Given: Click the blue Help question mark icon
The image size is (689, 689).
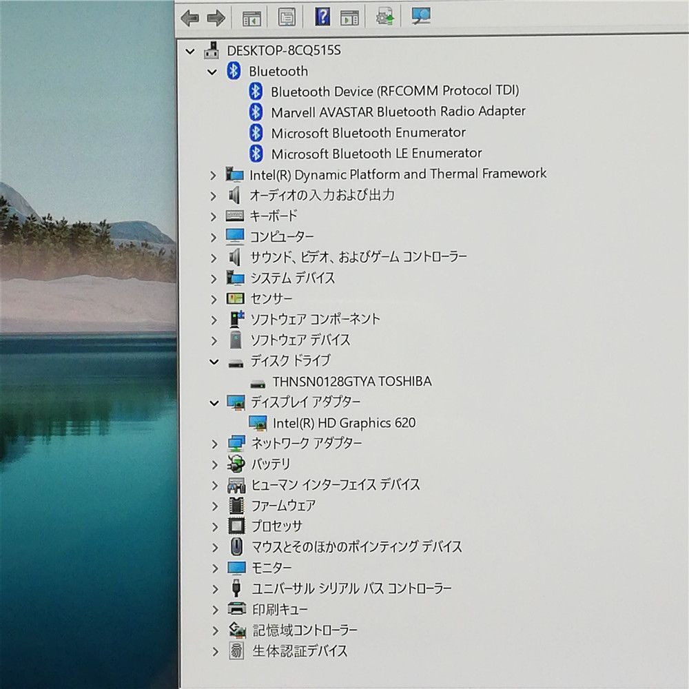Looking at the screenshot, I should click(x=322, y=17).
